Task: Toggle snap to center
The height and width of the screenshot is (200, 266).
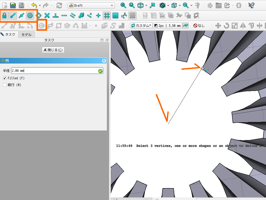Action: point(30,16)
